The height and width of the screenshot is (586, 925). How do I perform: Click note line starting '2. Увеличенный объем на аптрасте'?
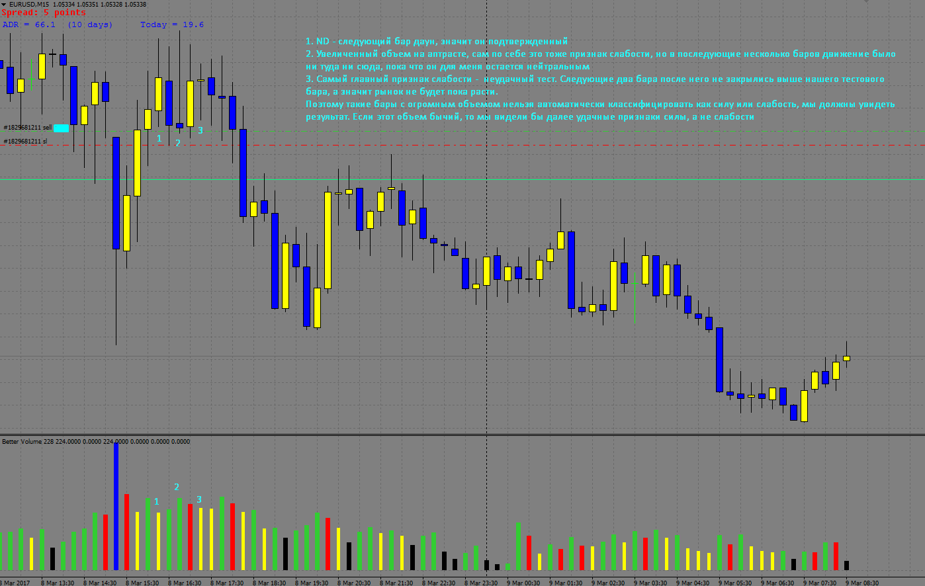601,54
